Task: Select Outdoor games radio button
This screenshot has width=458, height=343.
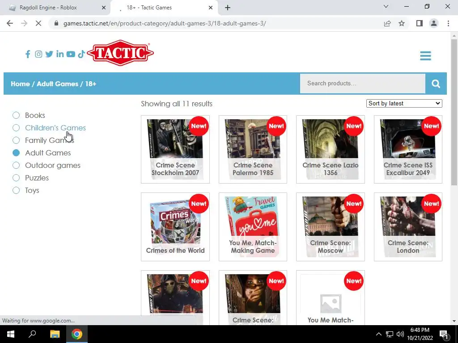Action: pos(16,165)
